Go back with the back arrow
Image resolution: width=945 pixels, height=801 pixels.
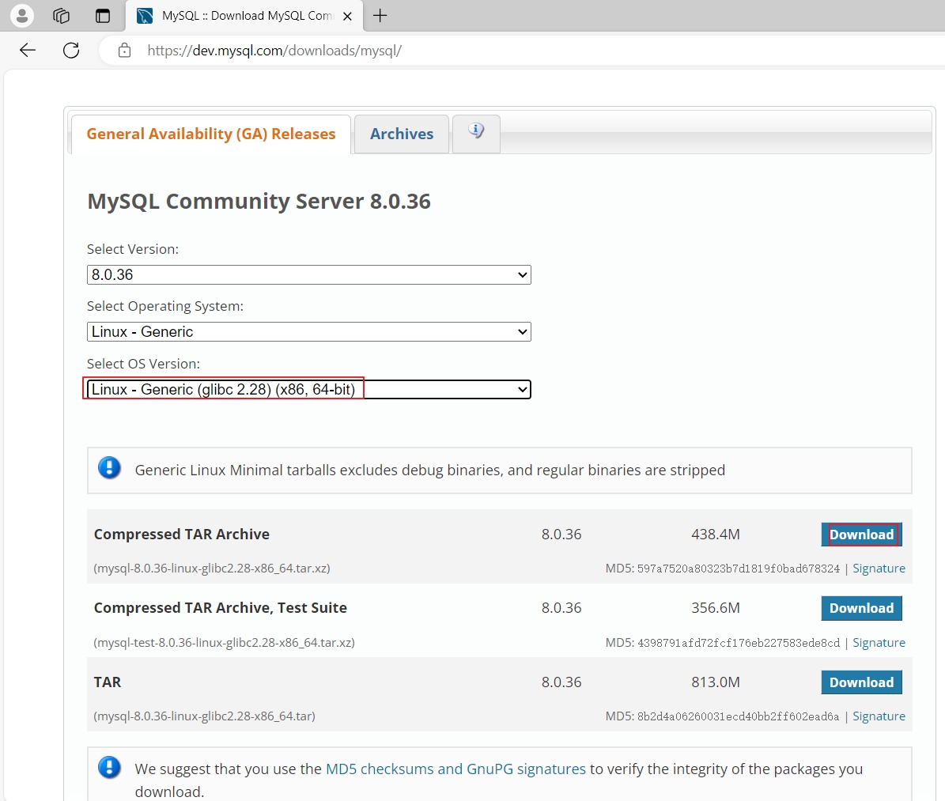click(x=28, y=50)
